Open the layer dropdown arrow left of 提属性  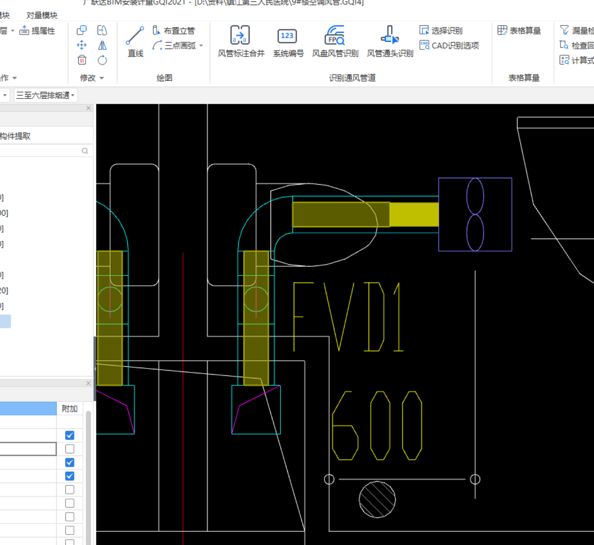(12, 31)
